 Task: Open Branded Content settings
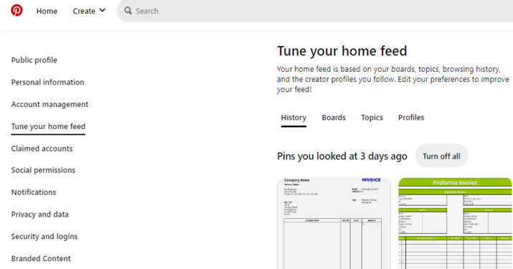(41, 258)
